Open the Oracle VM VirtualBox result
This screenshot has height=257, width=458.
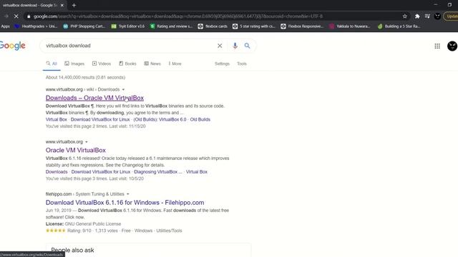76,151
